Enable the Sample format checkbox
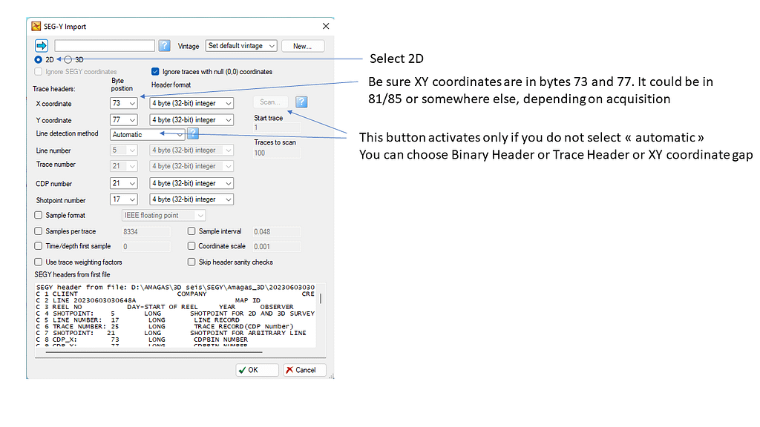Viewport: 760px width, 427px height. tap(39, 215)
